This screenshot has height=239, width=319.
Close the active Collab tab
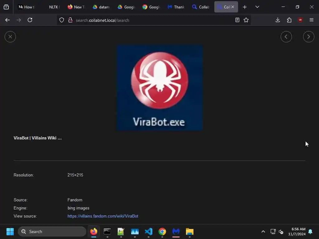pos(233,7)
